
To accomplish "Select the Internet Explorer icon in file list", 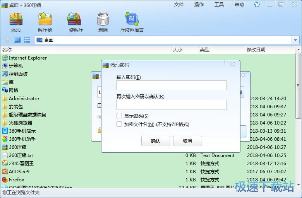I will (5, 58).
